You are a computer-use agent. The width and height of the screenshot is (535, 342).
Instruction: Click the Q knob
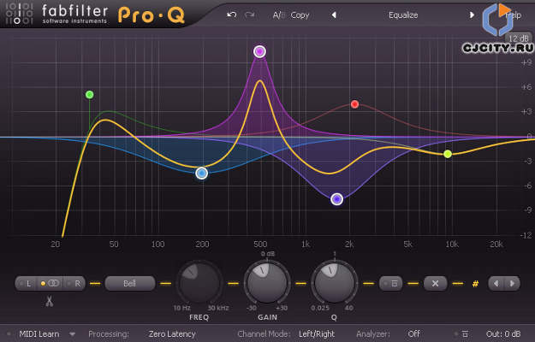click(335, 283)
